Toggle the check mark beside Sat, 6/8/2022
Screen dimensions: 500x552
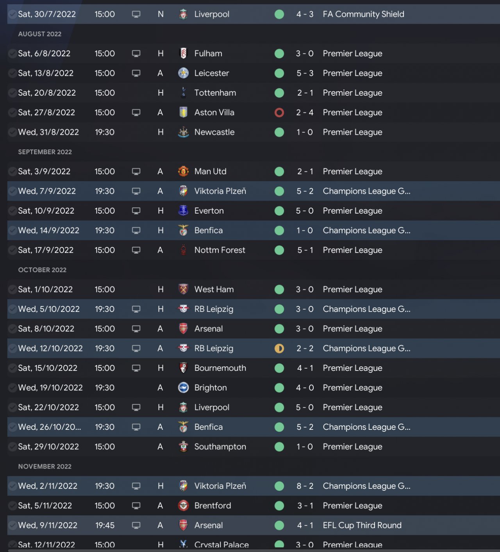pos(12,53)
